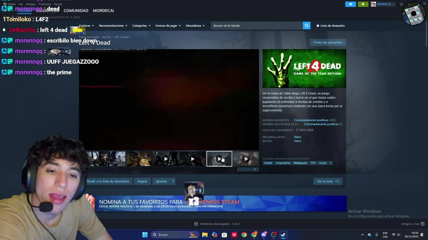428x240 pixels.
Task: Click the microphone tray icon
Action: pyautogui.click(x=377, y=235)
